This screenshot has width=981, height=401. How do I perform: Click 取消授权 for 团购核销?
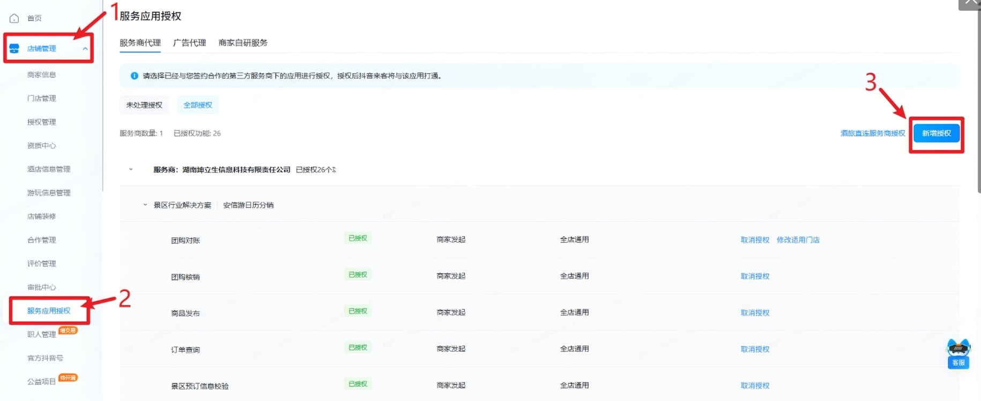click(x=755, y=276)
